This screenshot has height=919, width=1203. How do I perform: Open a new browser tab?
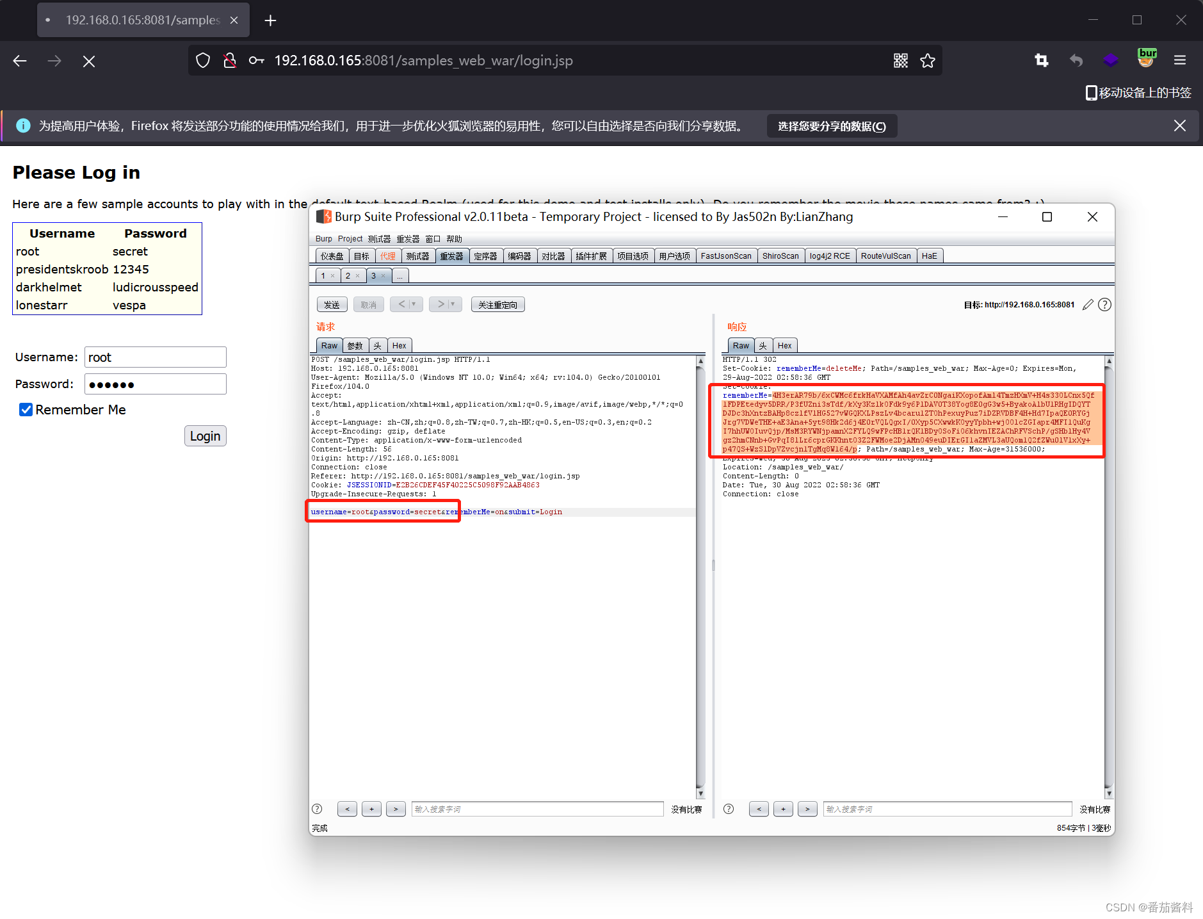[x=270, y=20]
